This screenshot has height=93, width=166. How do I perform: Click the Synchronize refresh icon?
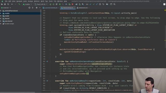point(8,4)
